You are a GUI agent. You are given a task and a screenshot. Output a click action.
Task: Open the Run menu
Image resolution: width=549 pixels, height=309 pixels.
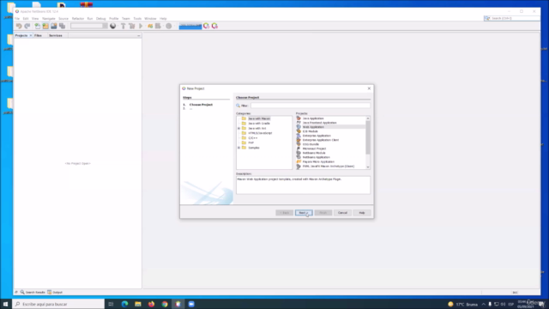(x=90, y=19)
